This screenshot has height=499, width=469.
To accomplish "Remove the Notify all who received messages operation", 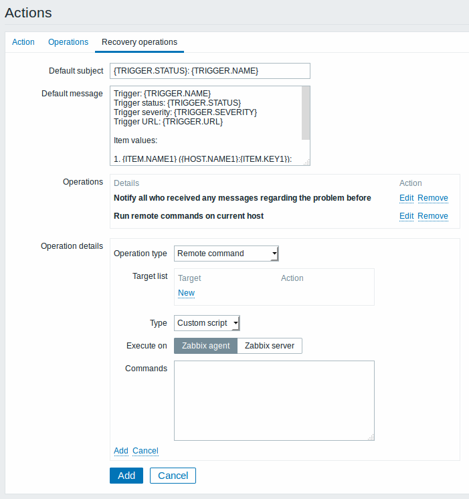I will click(433, 198).
